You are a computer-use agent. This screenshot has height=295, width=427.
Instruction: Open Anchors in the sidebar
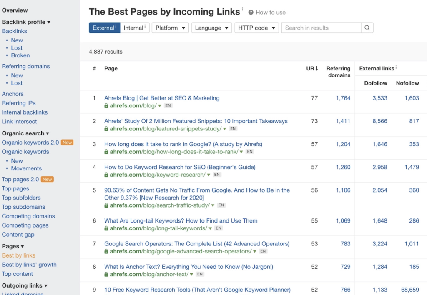(x=13, y=94)
